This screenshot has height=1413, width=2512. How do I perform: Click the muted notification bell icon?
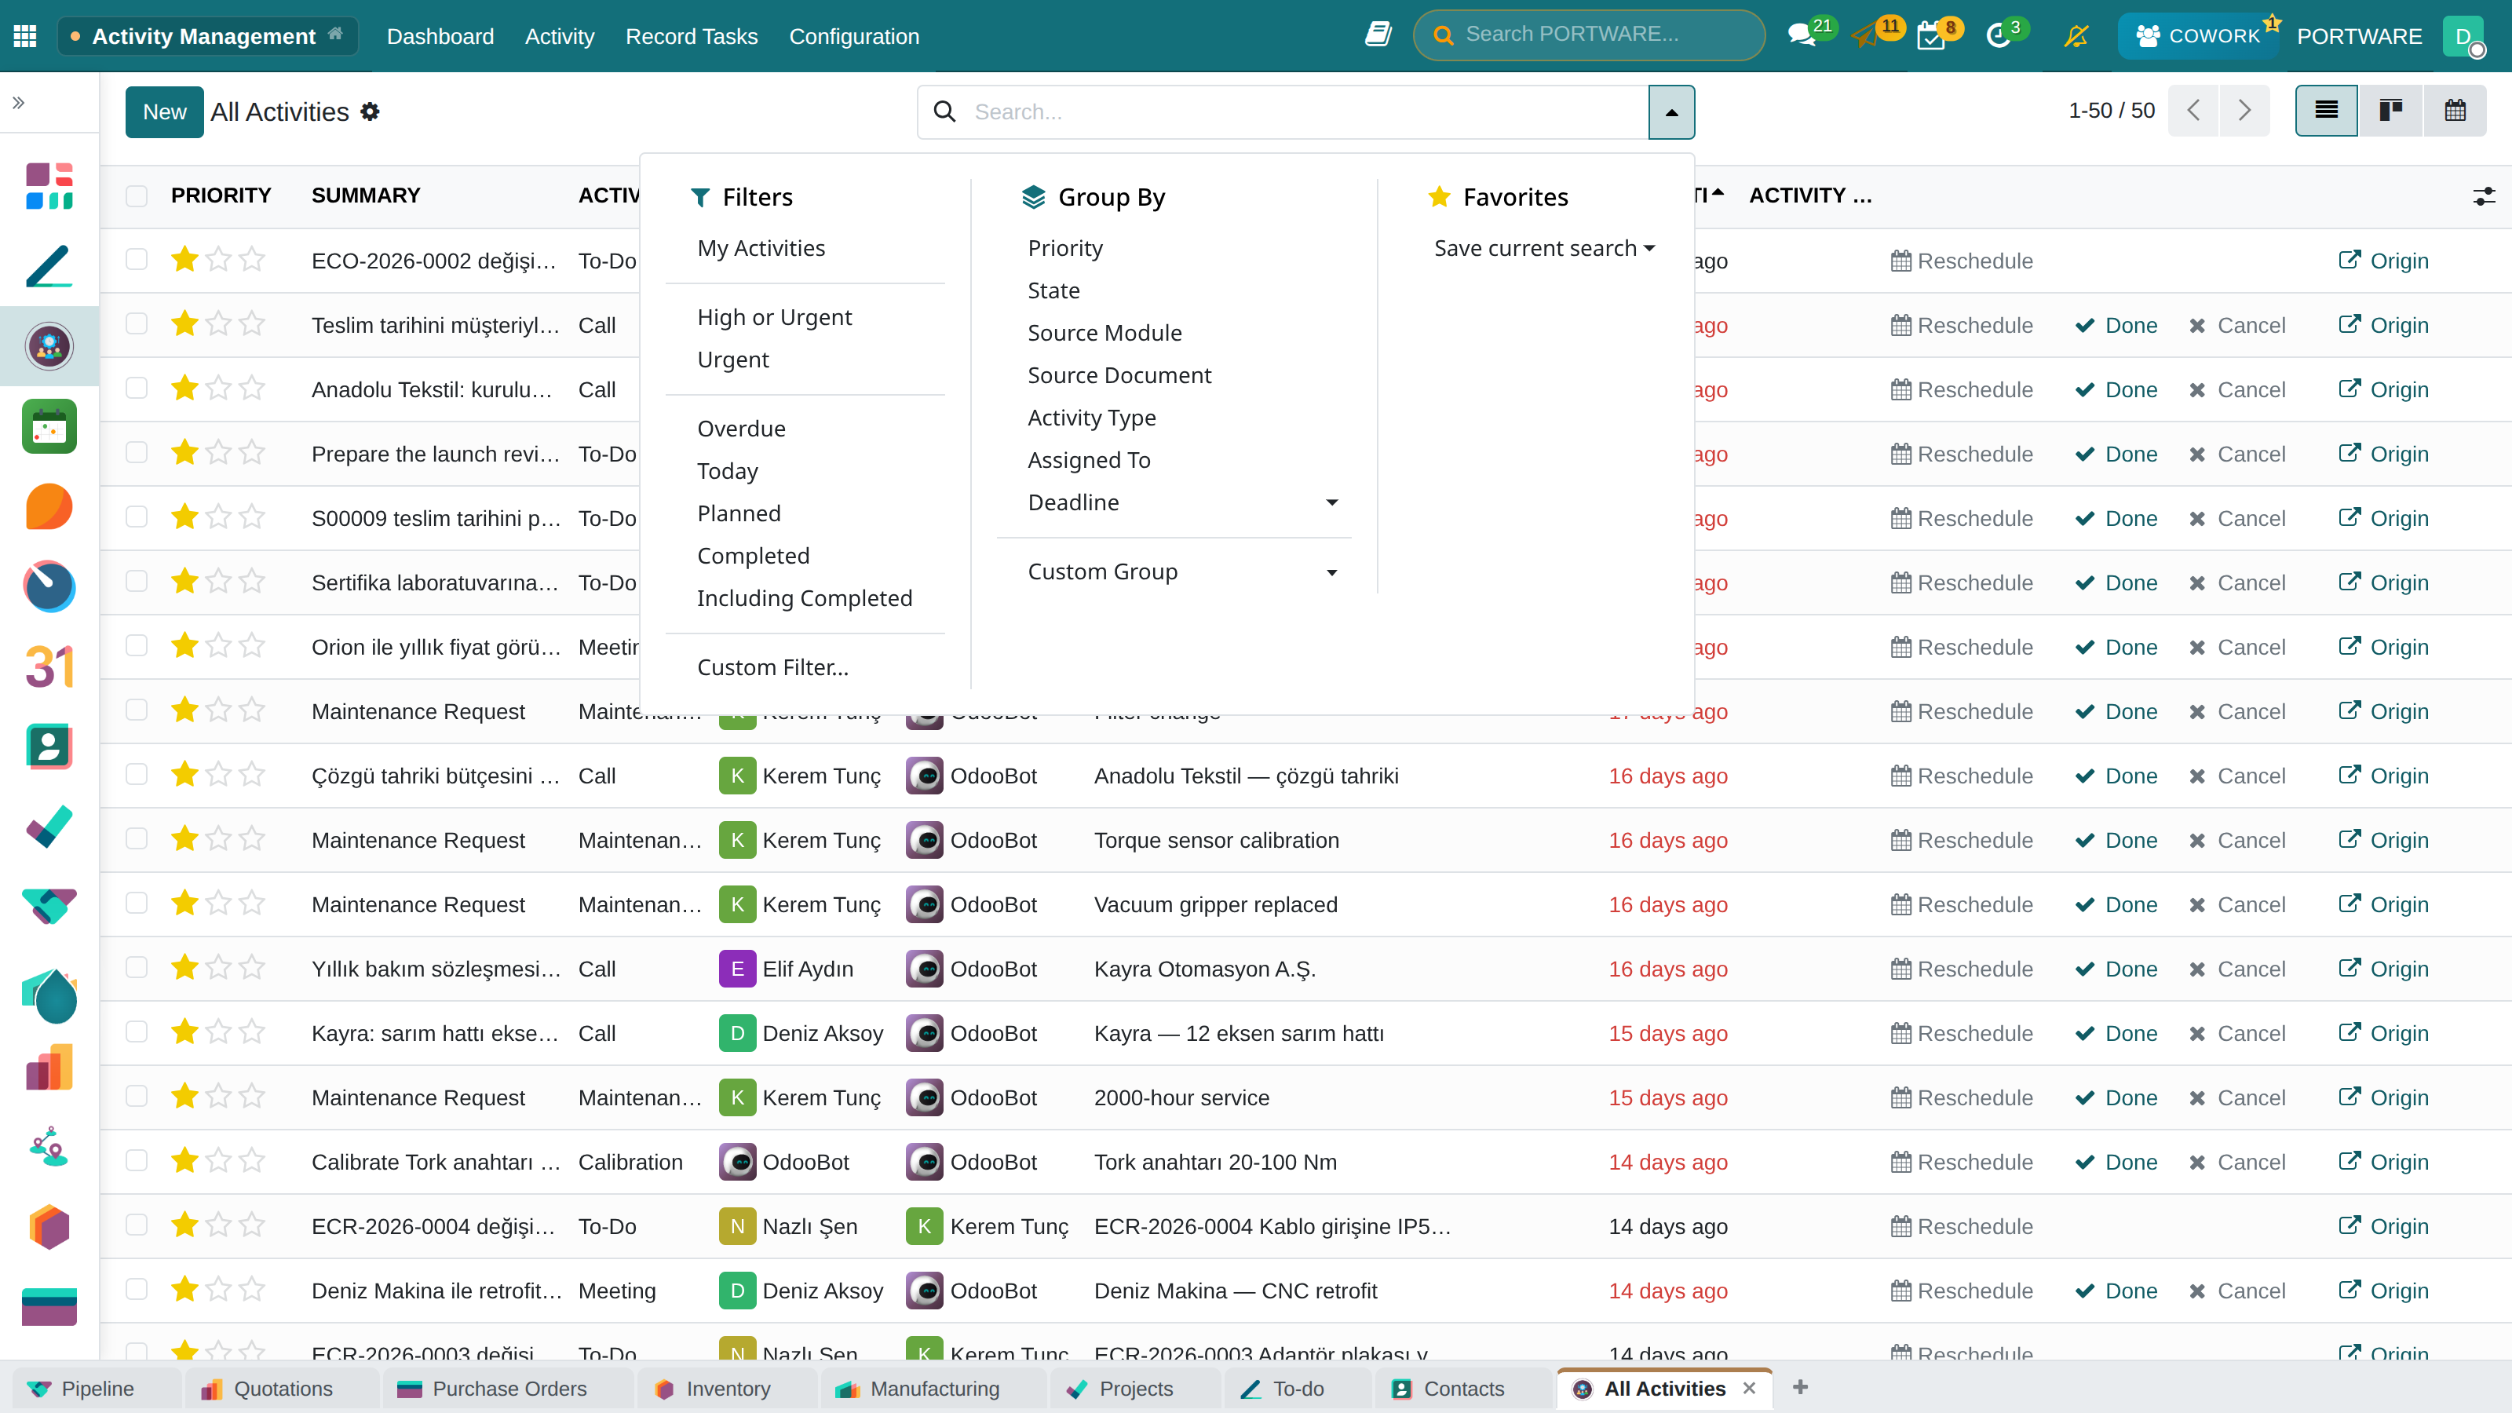(2076, 36)
